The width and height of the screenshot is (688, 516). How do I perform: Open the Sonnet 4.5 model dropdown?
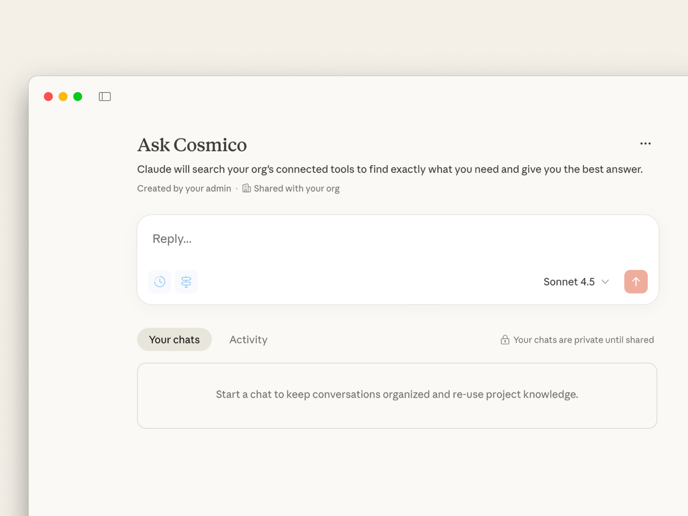click(x=576, y=282)
